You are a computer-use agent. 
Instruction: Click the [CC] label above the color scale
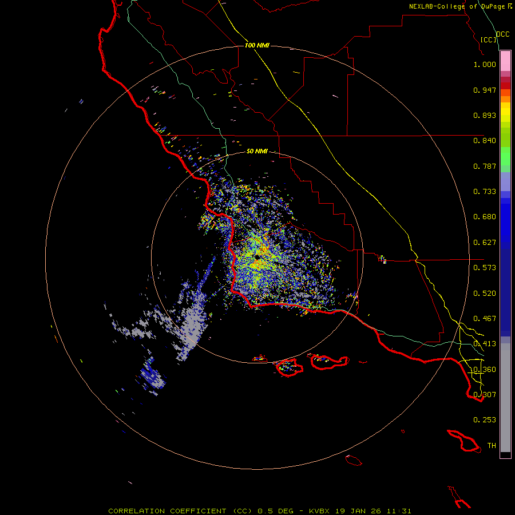(x=489, y=39)
